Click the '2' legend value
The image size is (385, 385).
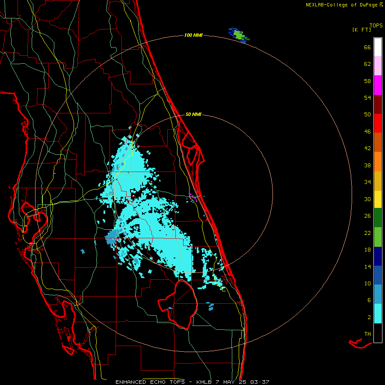tap(369, 317)
